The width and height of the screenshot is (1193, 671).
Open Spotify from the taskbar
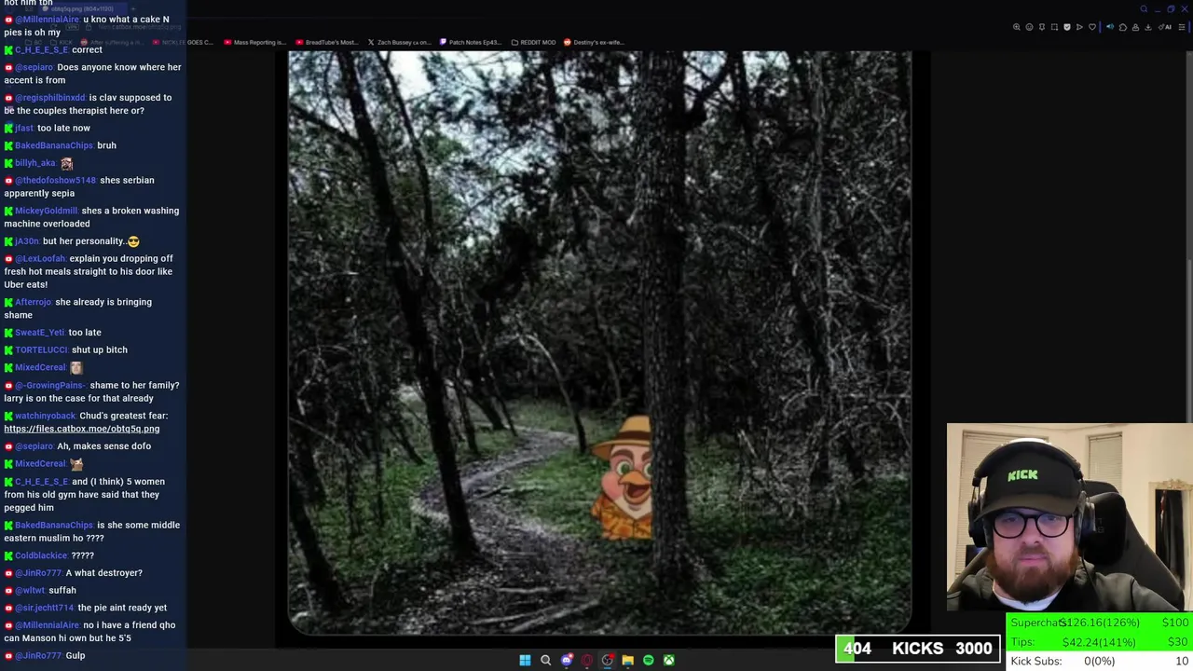648,660
